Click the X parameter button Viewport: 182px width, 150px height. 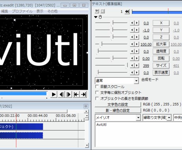click(161, 23)
